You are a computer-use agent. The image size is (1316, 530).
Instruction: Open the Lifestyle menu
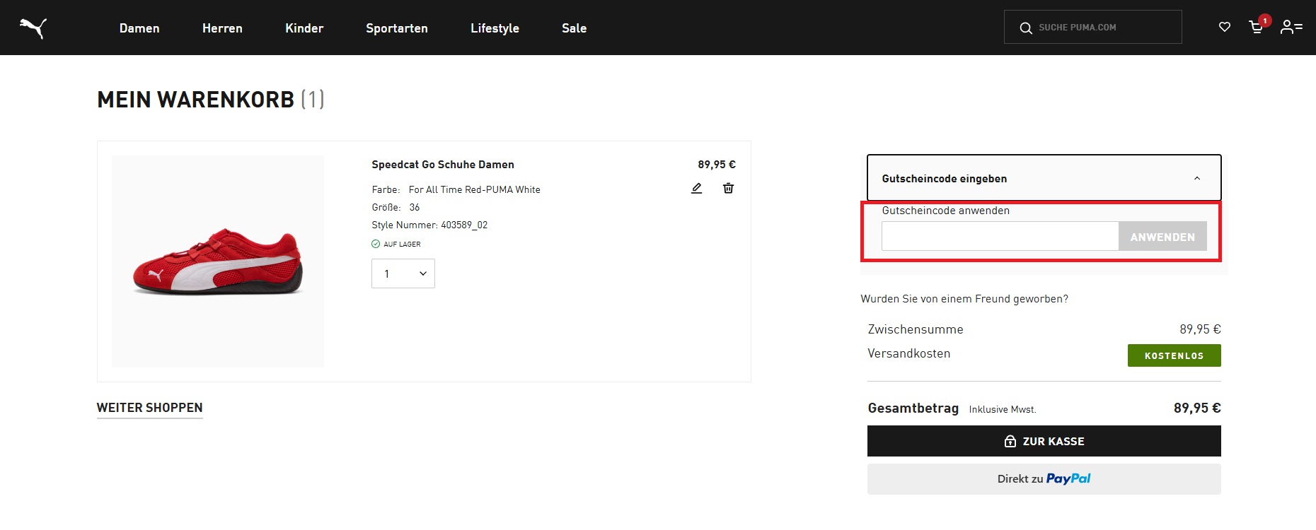point(495,28)
